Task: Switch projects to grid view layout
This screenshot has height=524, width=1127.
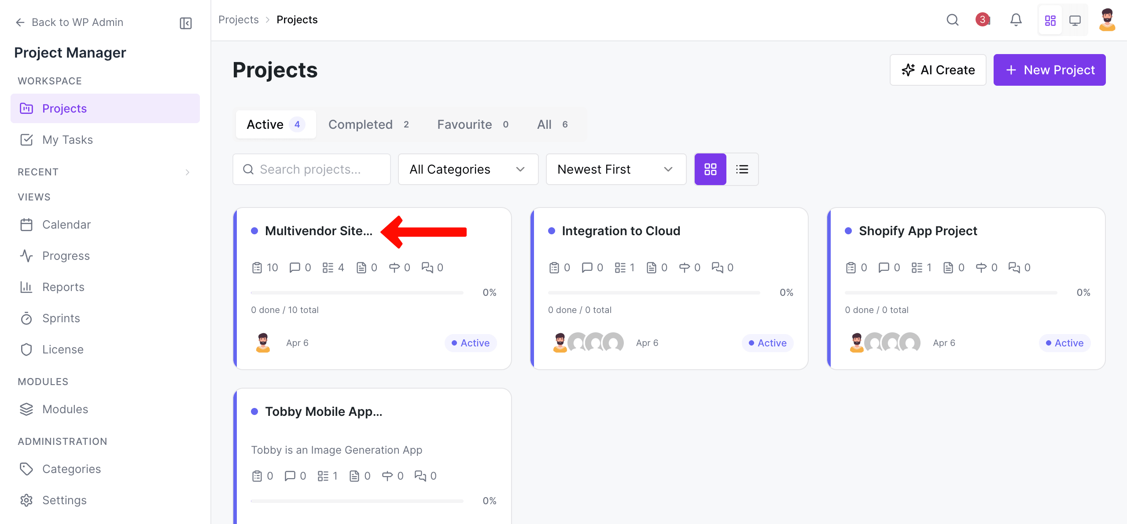Action: tap(710, 169)
